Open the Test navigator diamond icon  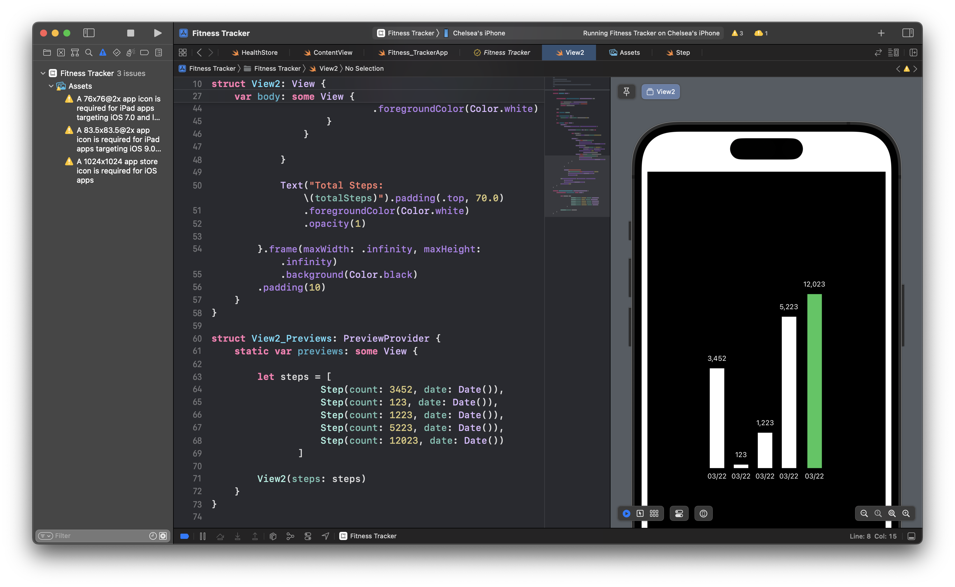click(x=116, y=52)
